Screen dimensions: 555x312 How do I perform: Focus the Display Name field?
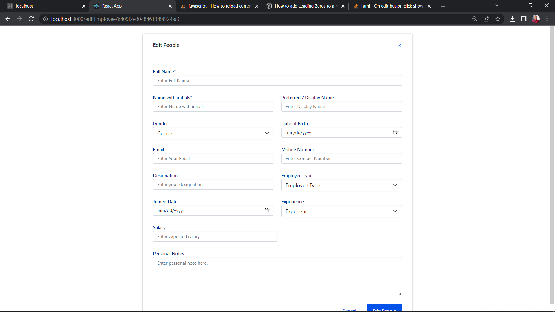(x=342, y=106)
